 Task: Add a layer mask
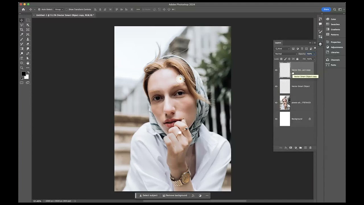[291, 148]
